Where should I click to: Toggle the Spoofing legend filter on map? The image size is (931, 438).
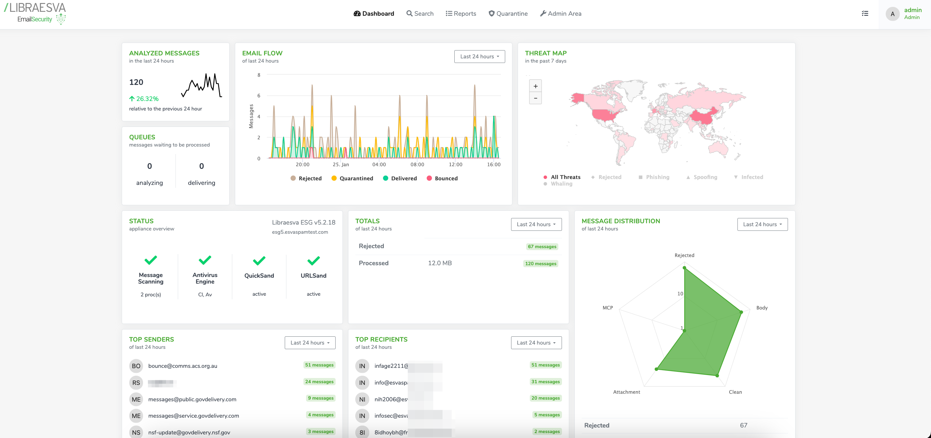pos(704,177)
